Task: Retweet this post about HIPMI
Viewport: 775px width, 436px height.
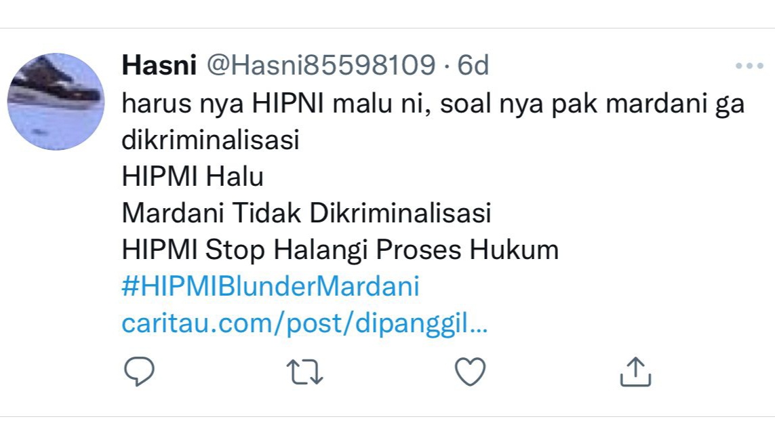Action: pyautogui.click(x=304, y=372)
